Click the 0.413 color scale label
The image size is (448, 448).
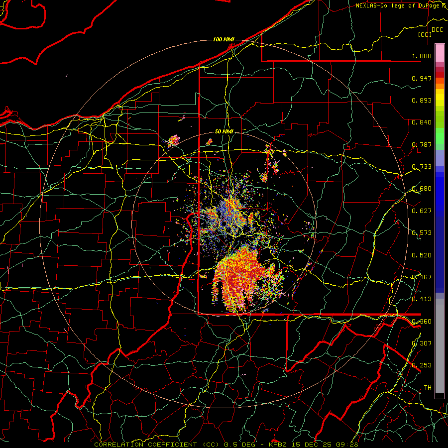[x=422, y=299]
